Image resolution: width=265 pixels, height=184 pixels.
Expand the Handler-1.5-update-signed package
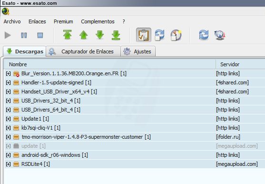tap(8, 82)
